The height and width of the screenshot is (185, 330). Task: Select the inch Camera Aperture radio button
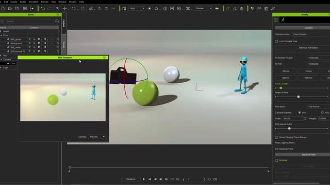(x=322, y=113)
